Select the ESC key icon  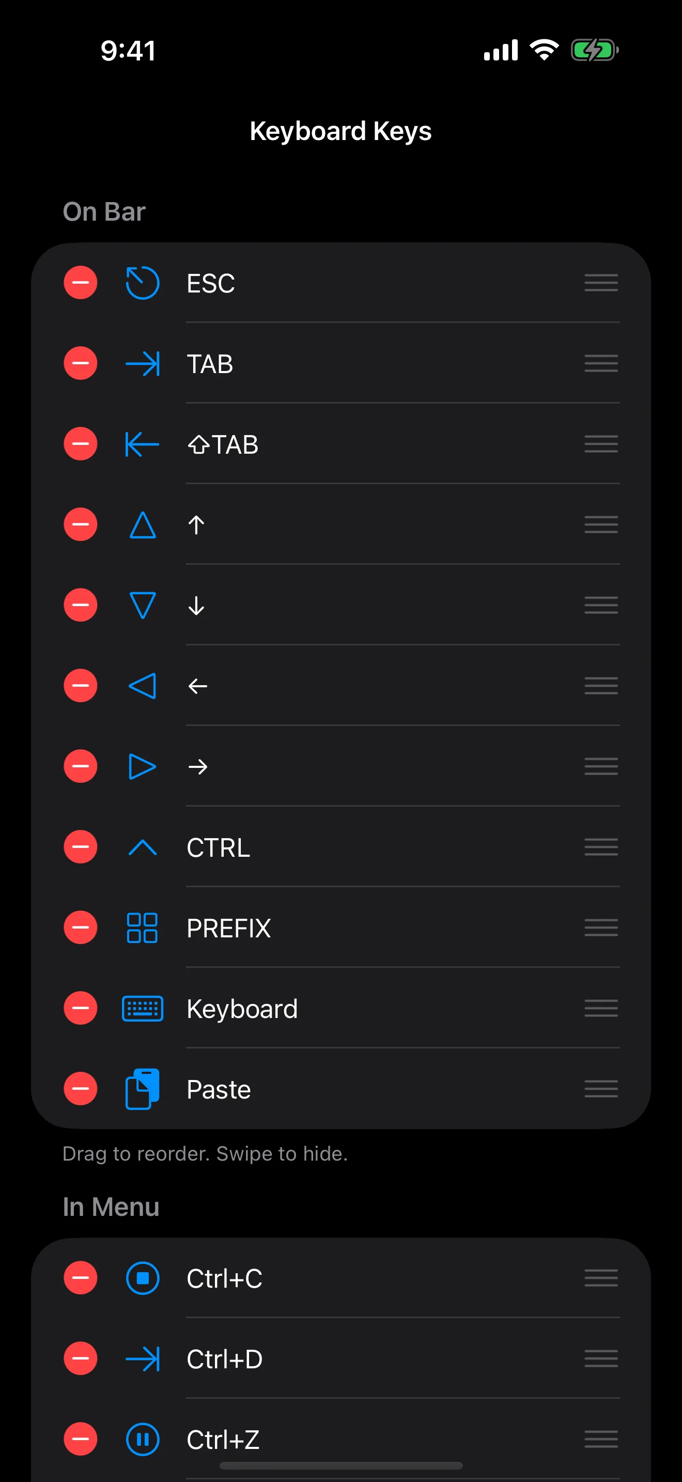pyautogui.click(x=142, y=283)
